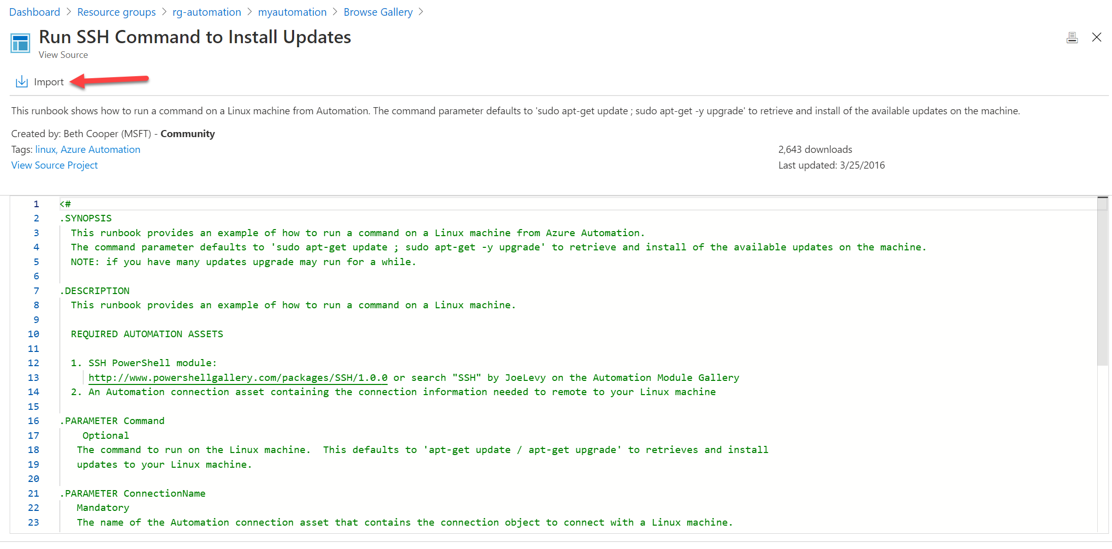Open the rg-automation breadcrumb
The width and height of the screenshot is (1112, 549).
tap(206, 12)
